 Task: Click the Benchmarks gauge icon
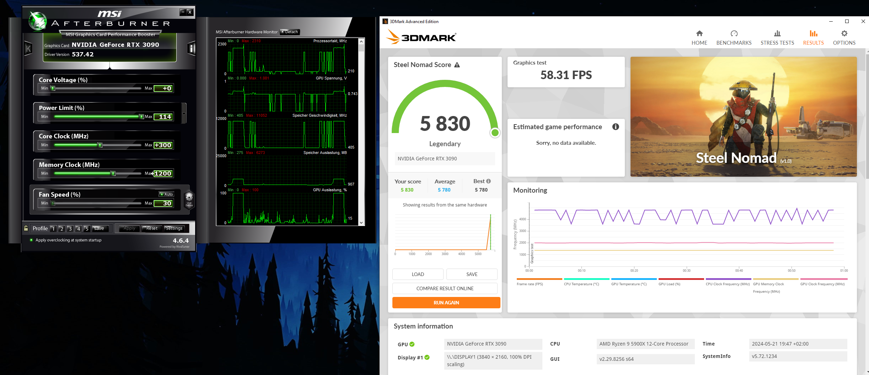coord(734,33)
